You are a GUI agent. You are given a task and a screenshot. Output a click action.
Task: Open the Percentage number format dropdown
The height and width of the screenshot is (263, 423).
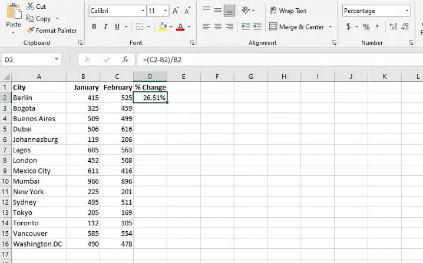[x=407, y=11]
